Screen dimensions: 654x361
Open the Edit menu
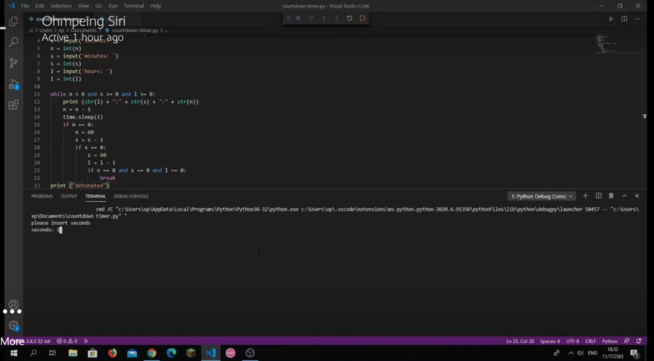[x=39, y=6]
